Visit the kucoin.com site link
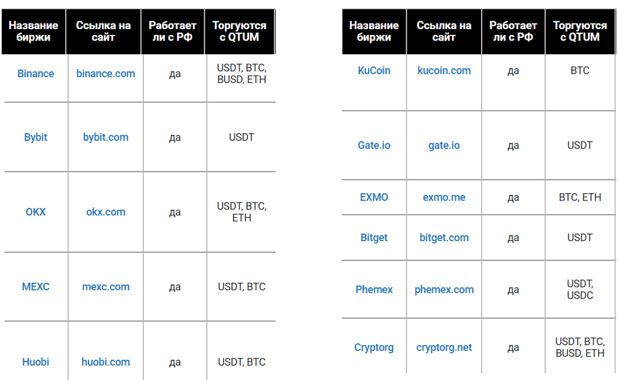The height and width of the screenshot is (380, 618). pos(444,71)
